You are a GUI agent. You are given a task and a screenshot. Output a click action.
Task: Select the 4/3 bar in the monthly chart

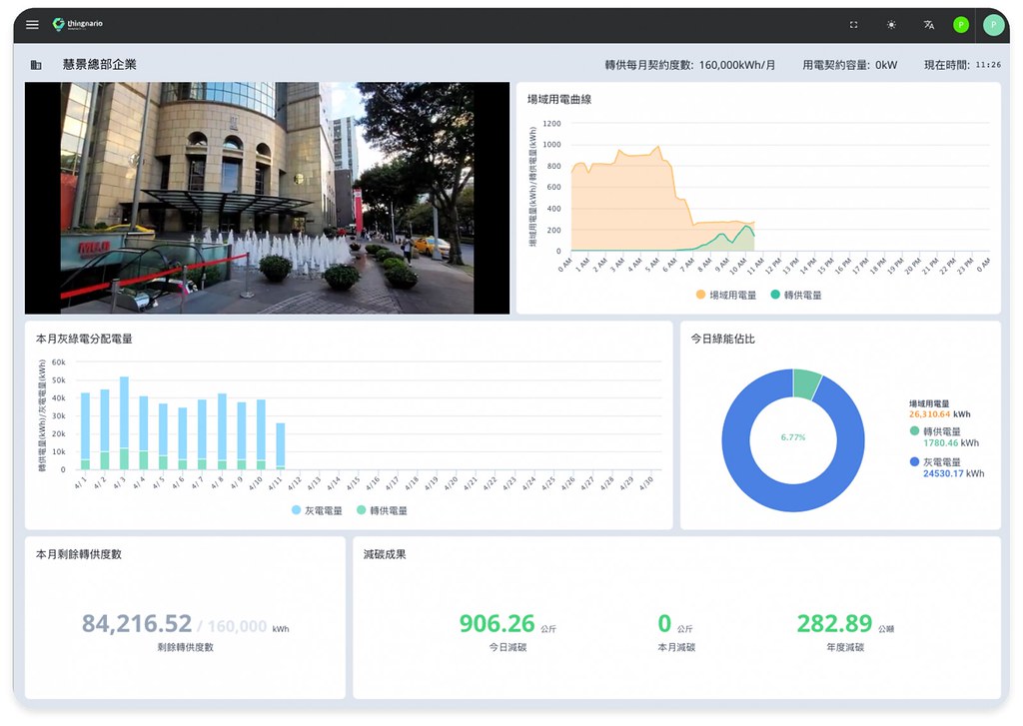(124, 422)
